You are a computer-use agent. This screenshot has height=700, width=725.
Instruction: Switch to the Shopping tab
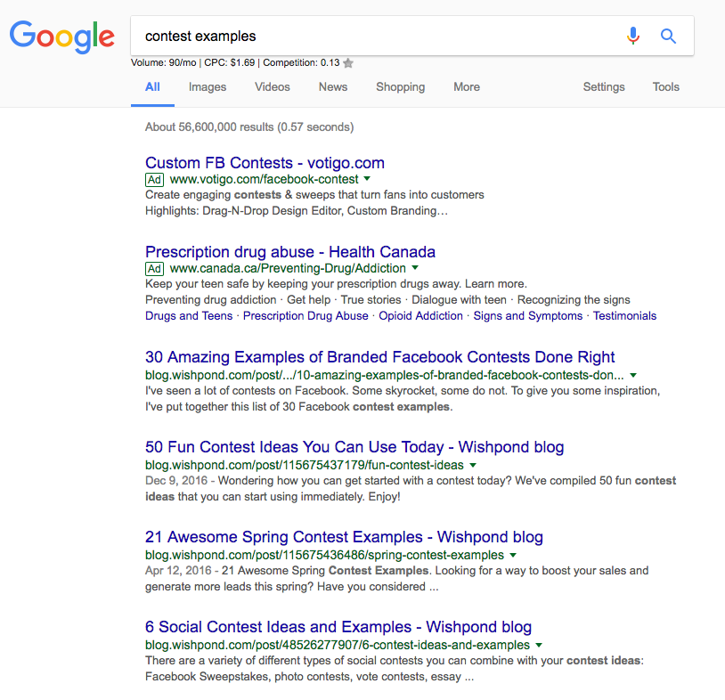pos(401,87)
